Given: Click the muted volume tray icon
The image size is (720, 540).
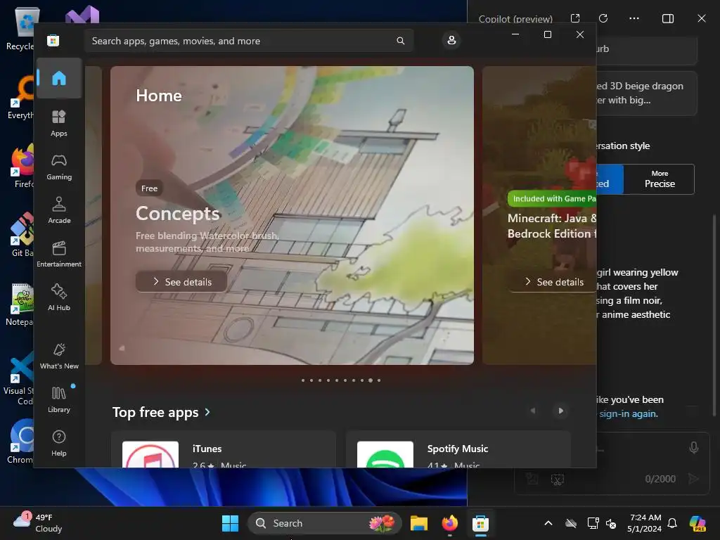Looking at the screenshot, I should point(611,523).
